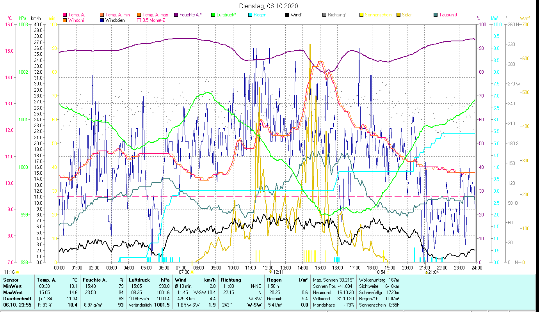Click the sunrise marker at 07:38
Image resolution: width=539 pixels, height=312 pixels.
click(186, 272)
